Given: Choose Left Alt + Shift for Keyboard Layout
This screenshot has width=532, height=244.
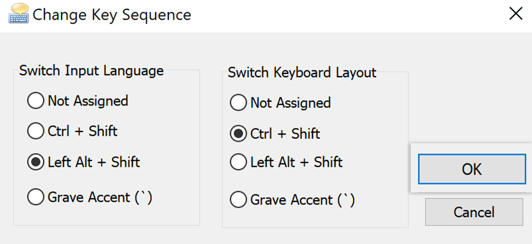Looking at the screenshot, I should click(238, 162).
